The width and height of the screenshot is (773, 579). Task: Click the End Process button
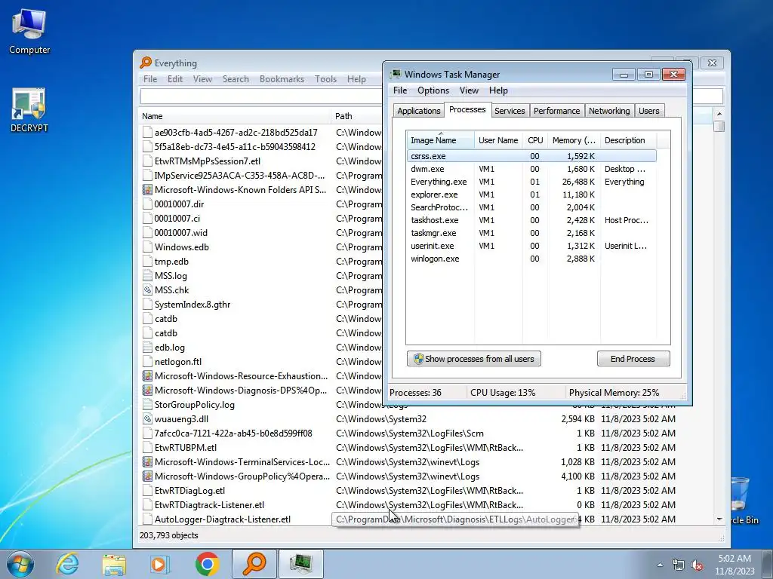click(633, 358)
